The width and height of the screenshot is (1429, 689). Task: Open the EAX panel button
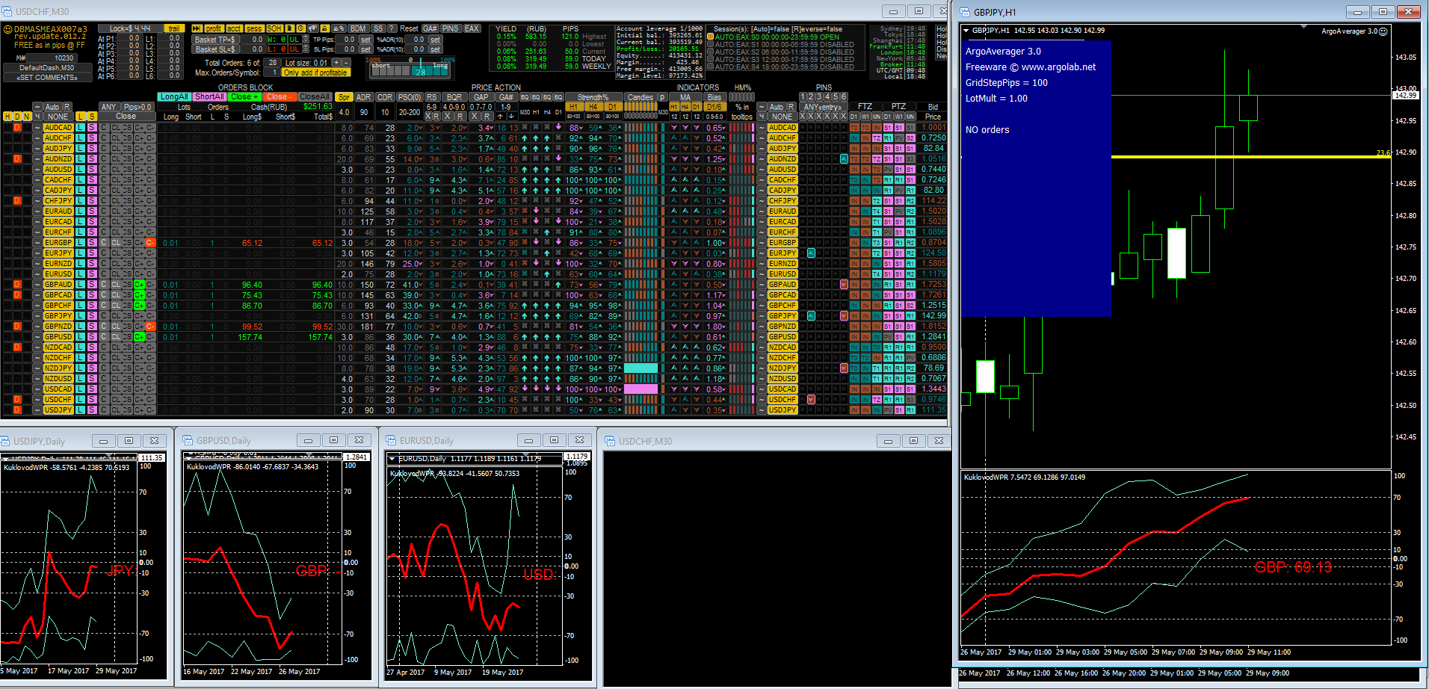472,28
